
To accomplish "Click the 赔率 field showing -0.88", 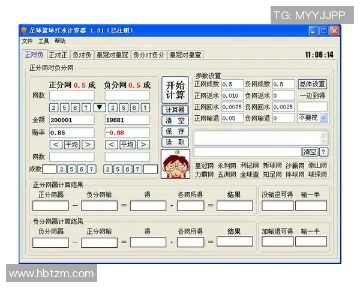I will tap(127, 133).
